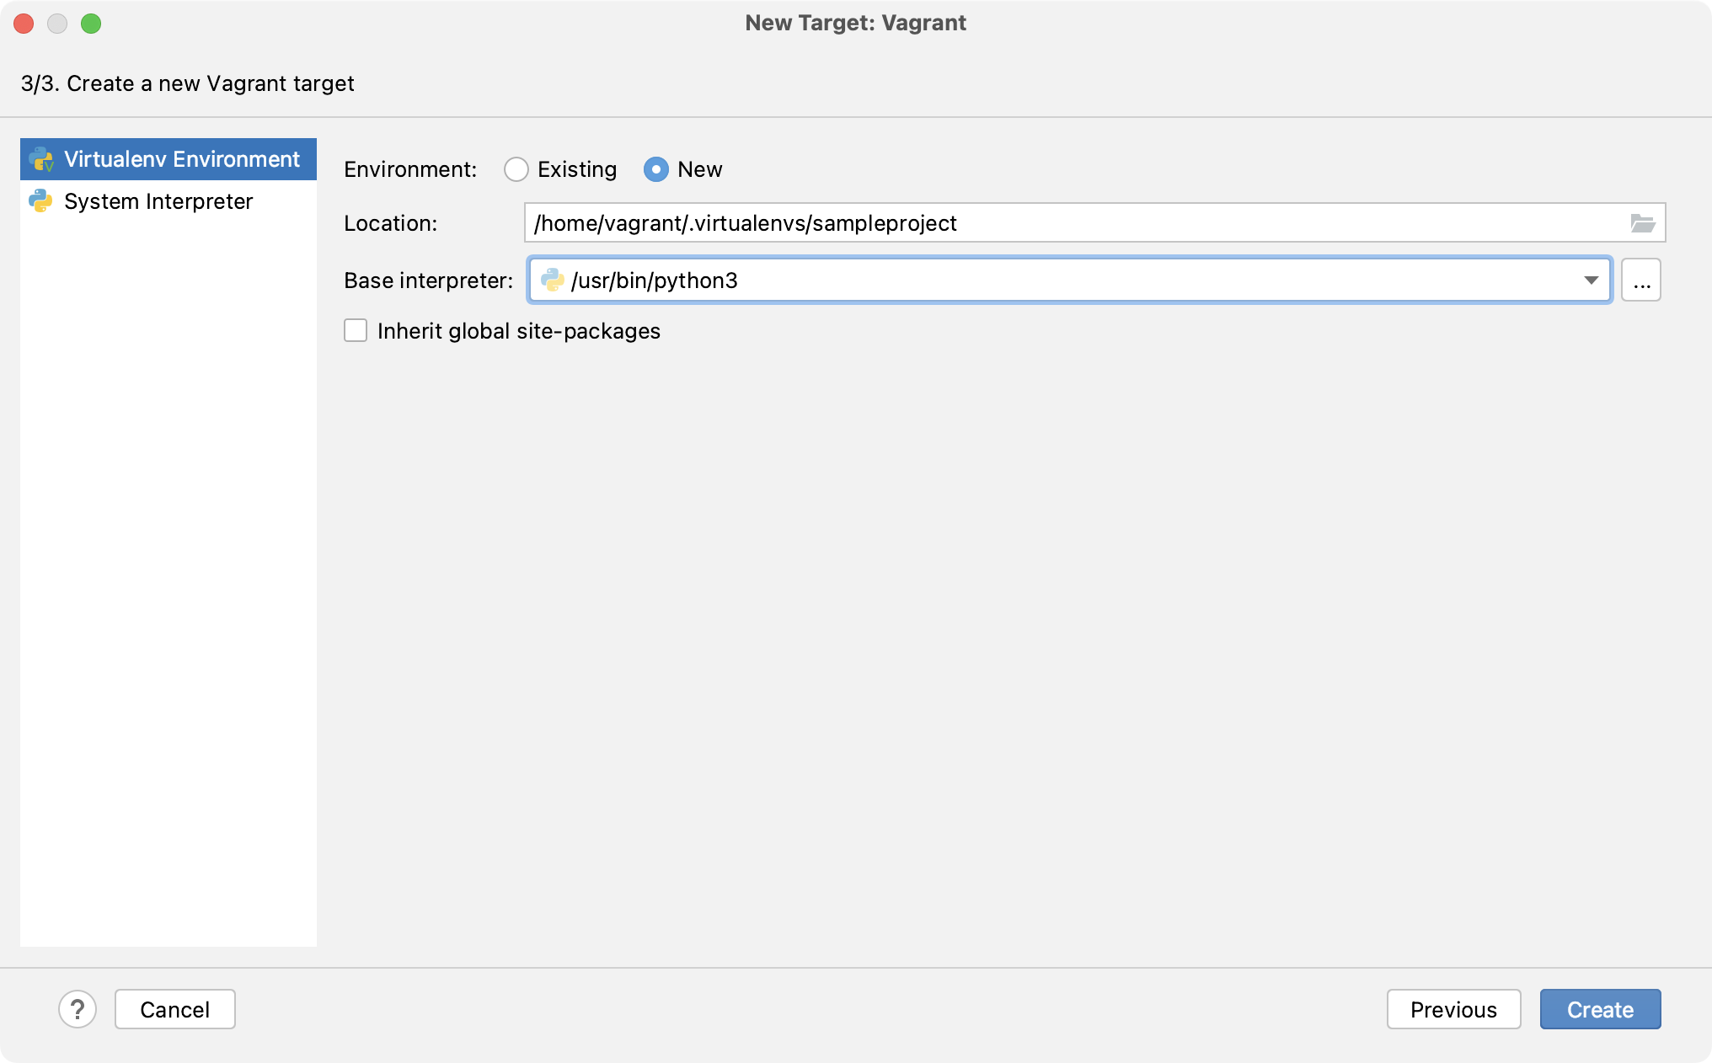The height and width of the screenshot is (1063, 1712).
Task: Click the System Interpreter Python icon
Action: point(40,200)
